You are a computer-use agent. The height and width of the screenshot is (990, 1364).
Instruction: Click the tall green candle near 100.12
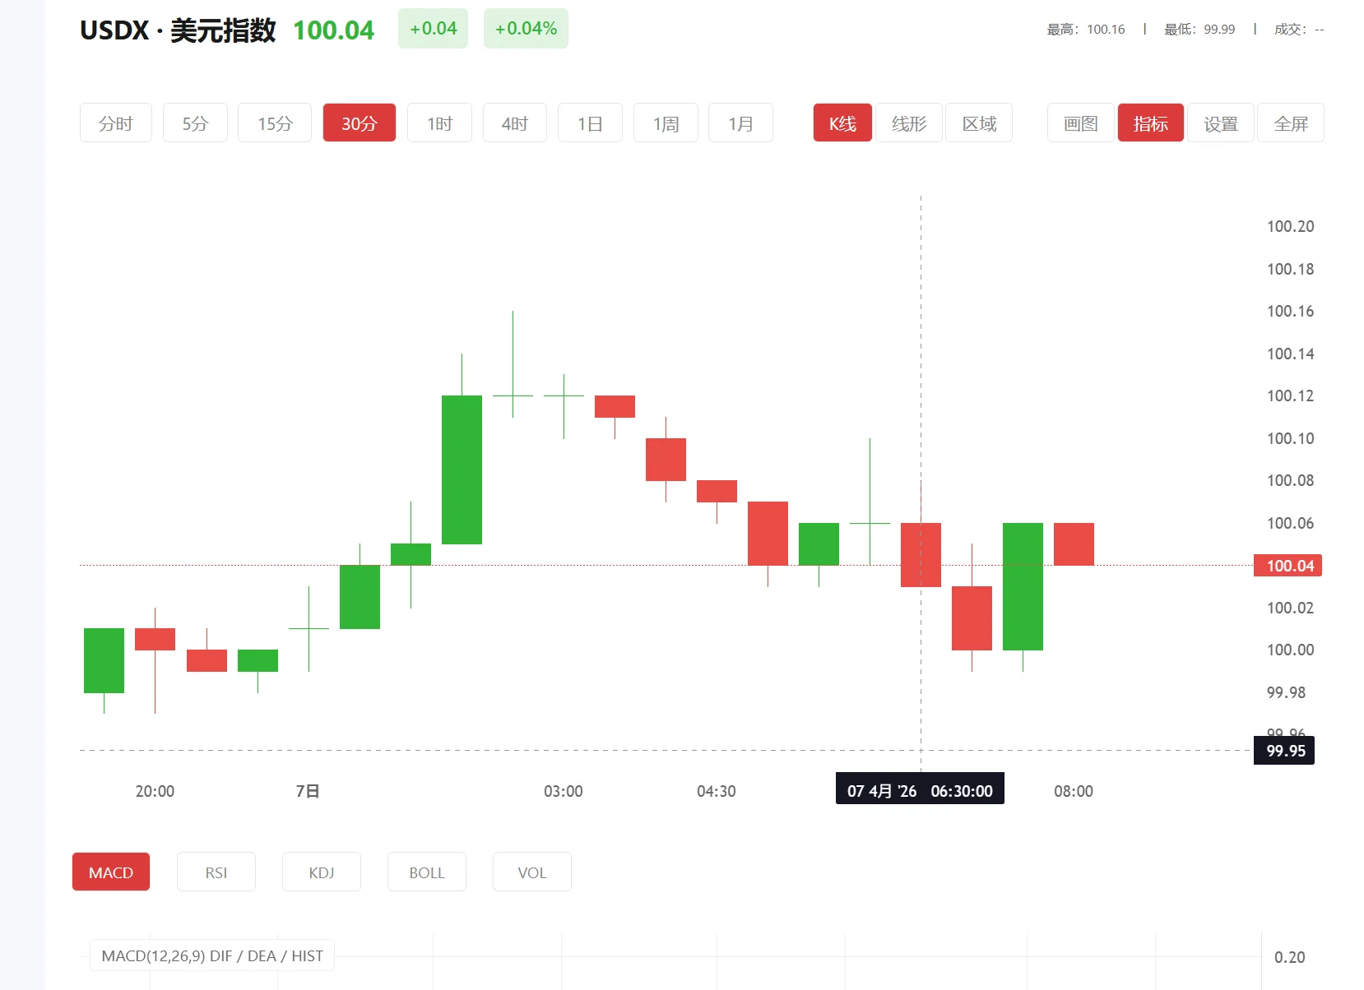point(462,470)
